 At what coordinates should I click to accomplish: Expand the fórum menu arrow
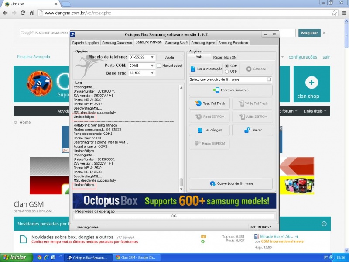click(296, 111)
